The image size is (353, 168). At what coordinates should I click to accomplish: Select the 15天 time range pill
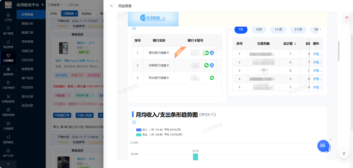point(259,29)
